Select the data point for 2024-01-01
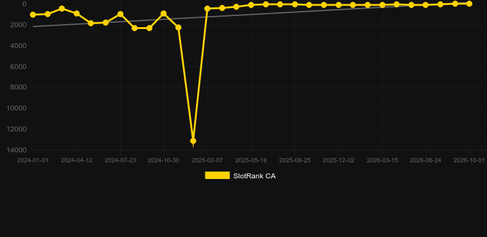Screen dimensions: 487x237 (33, 15)
